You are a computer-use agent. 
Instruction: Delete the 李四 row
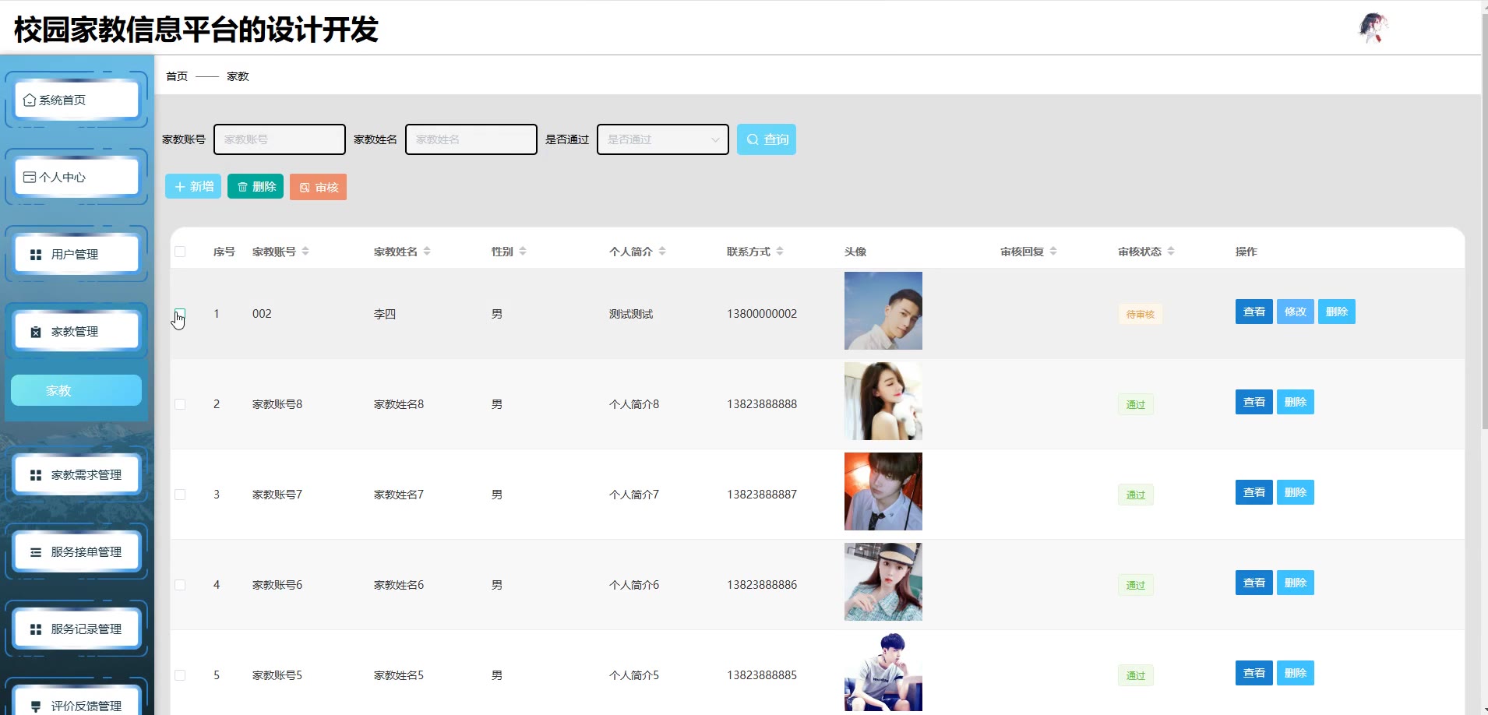[x=1337, y=312]
